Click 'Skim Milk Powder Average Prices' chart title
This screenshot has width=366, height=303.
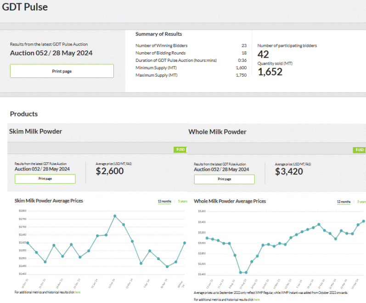tap(49, 201)
